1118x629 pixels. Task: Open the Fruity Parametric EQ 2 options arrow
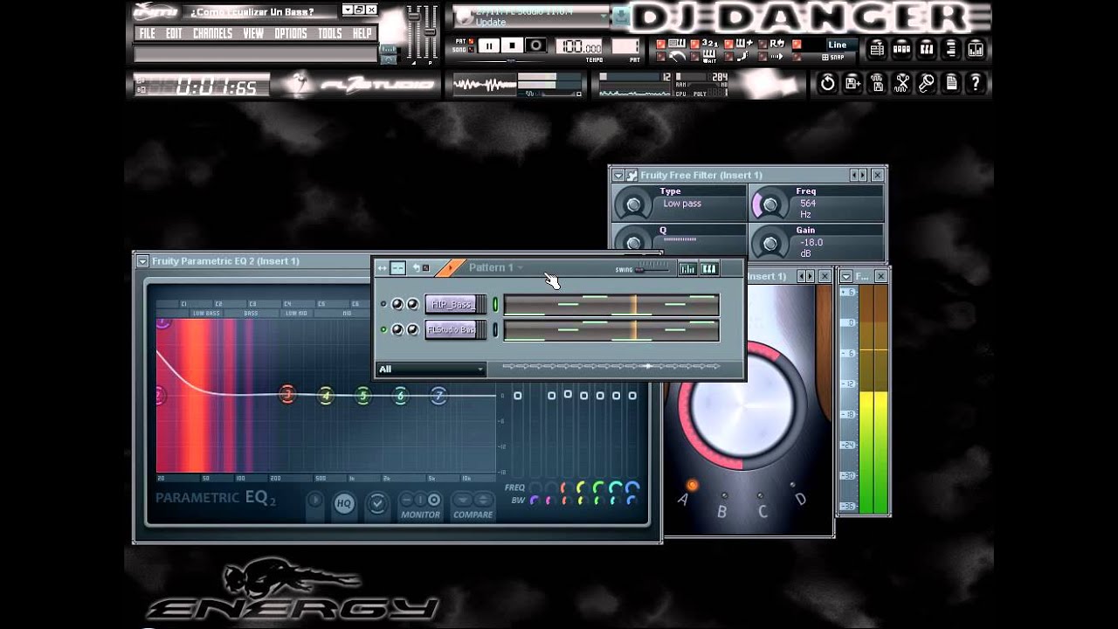pyautogui.click(x=142, y=261)
